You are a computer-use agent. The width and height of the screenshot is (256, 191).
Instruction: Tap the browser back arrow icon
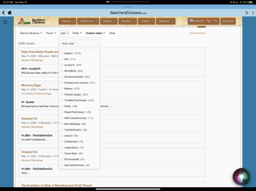point(3,13)
